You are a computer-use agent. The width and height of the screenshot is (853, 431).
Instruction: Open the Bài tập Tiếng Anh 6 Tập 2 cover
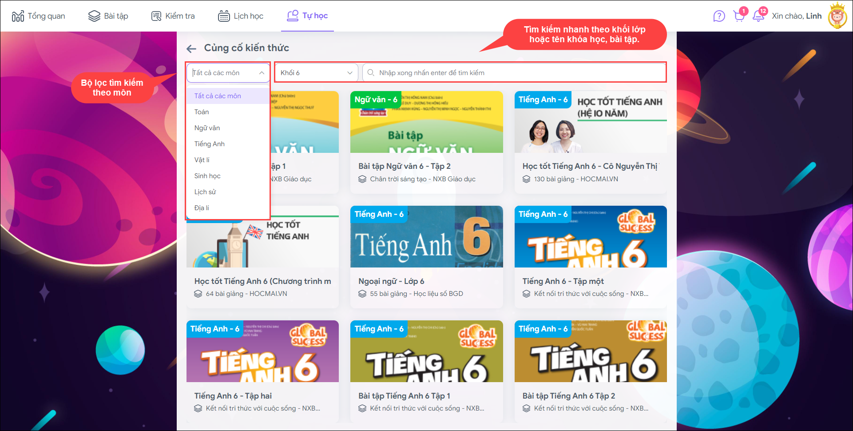tap(591, 351)
